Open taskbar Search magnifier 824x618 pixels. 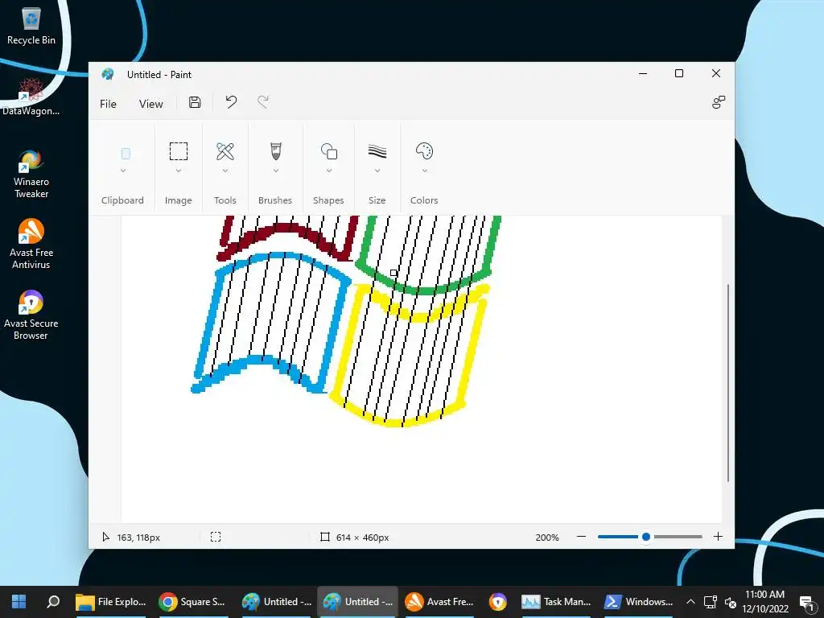coord(53,602)
